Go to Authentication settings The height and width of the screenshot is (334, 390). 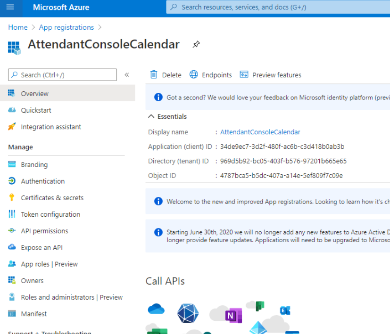[42, 181]
